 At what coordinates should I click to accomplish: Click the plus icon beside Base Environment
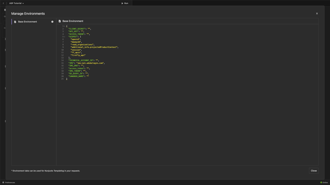(x=52, y=22)
